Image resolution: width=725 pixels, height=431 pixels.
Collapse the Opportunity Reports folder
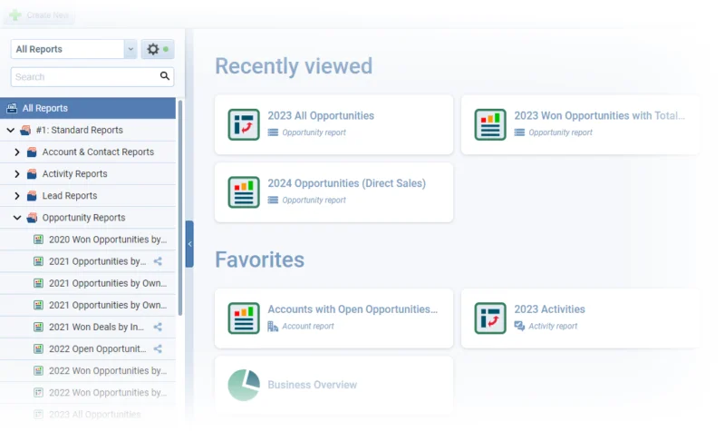click(x=17, y=217)
